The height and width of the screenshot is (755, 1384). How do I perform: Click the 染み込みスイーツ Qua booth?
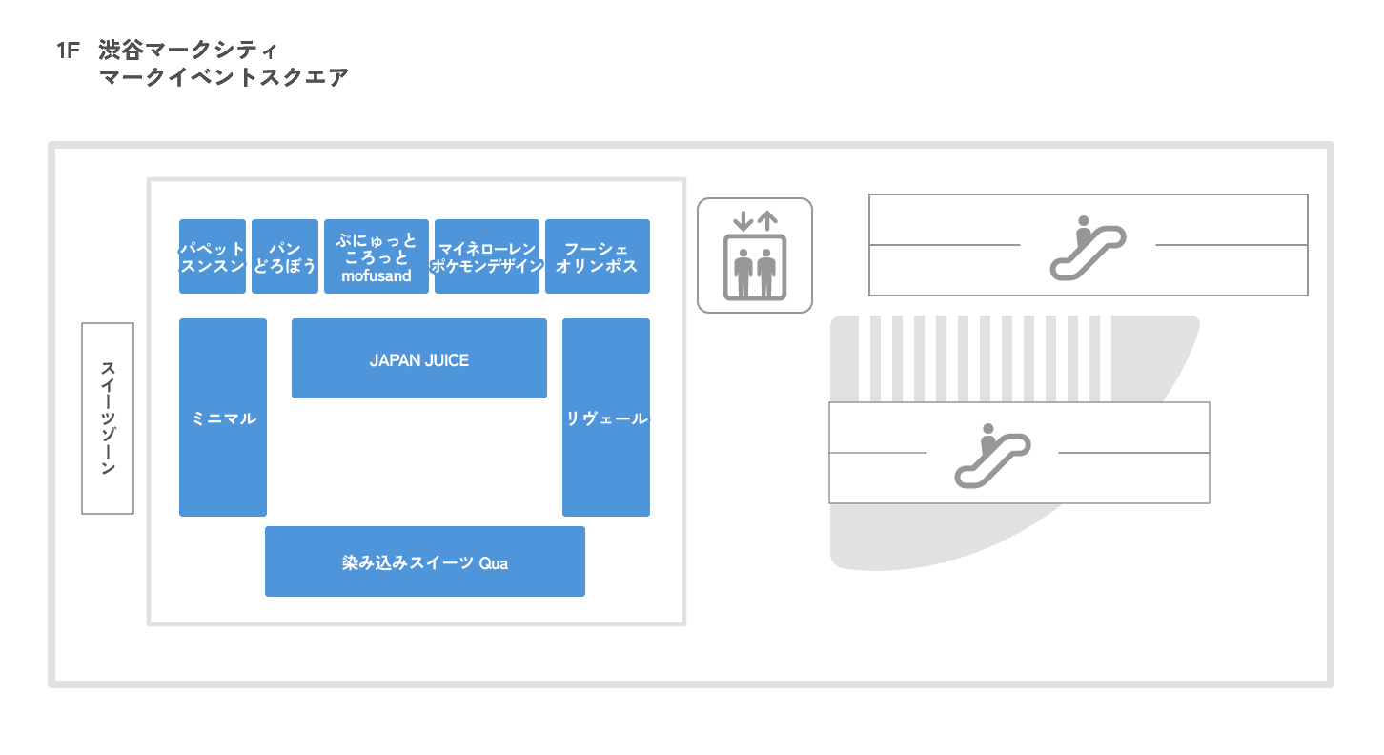tap(425, 561)
